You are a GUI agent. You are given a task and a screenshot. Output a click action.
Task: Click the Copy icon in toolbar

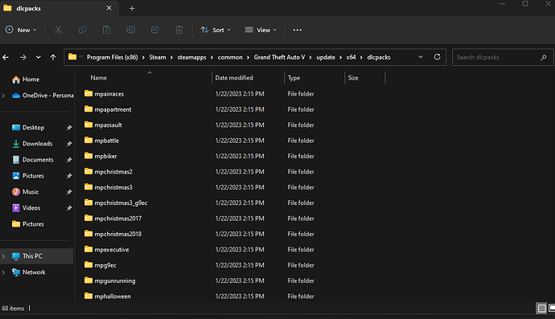82,30
